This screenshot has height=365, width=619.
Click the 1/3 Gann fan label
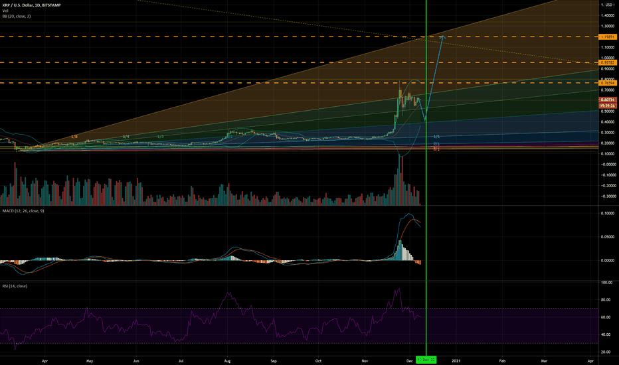coord(160,137)
